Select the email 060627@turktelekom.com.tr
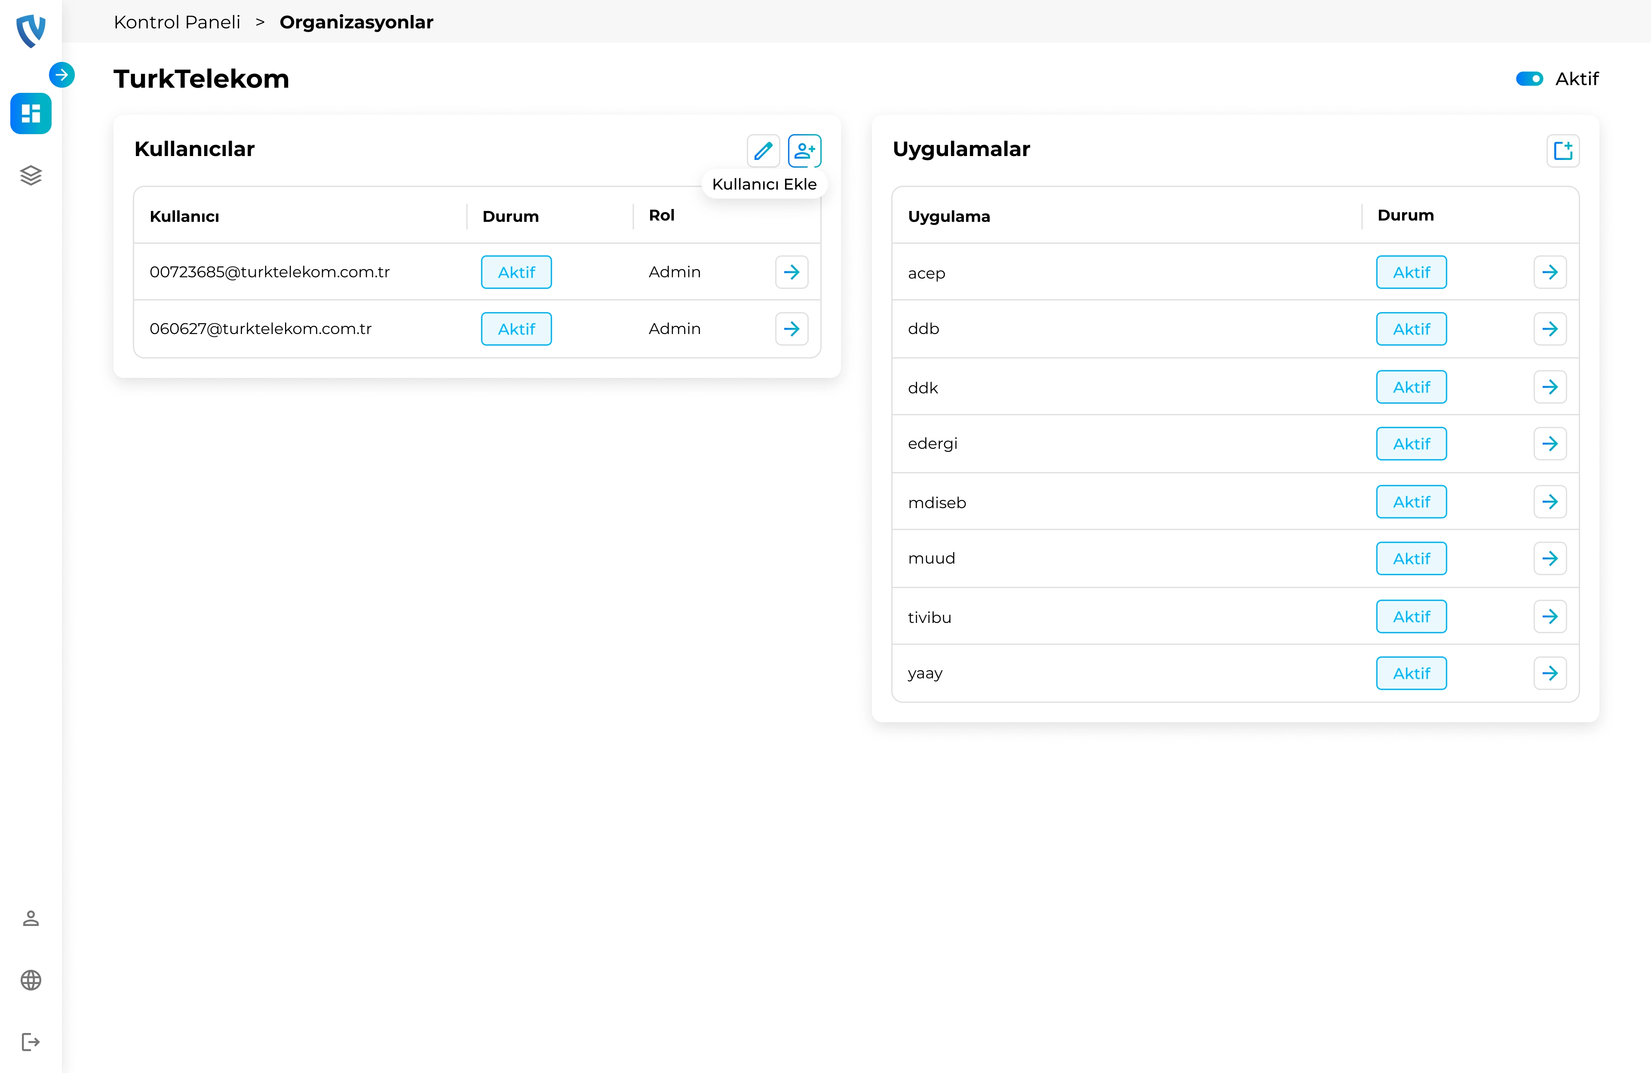Screen dimensions: 1651x1073 (261, 329)
